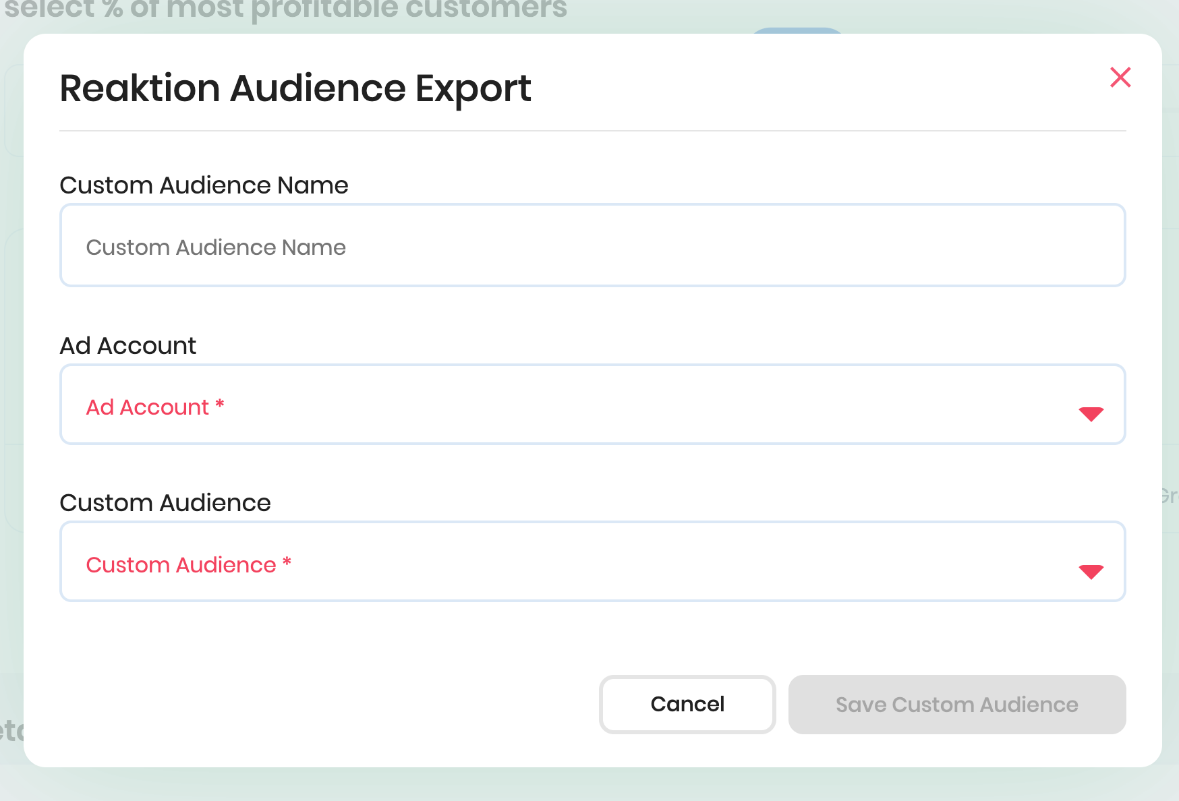Image resolution: width=1179 pixels, height=801 pixels.
Task: Expand the Ad Account dropdown arrow
Action: (x=1091, y=413)
